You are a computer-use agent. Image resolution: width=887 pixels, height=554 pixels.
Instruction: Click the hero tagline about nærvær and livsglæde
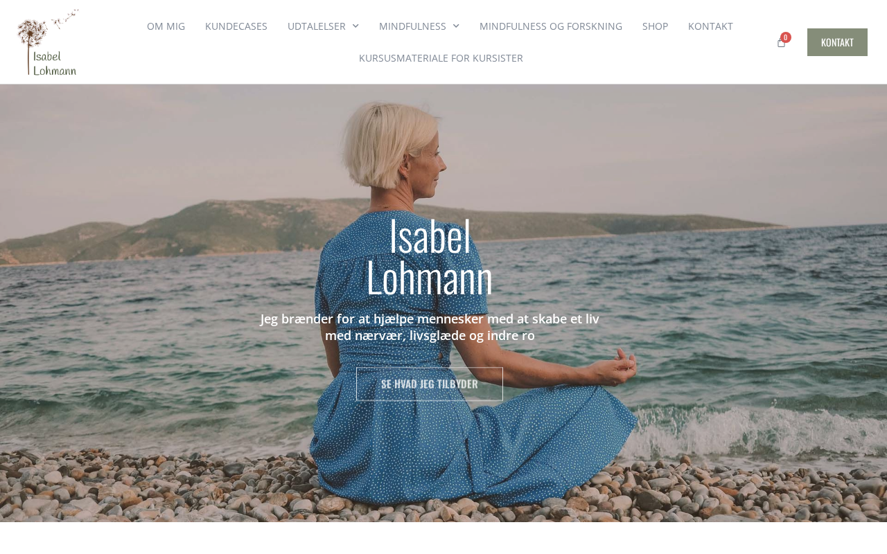430,328
